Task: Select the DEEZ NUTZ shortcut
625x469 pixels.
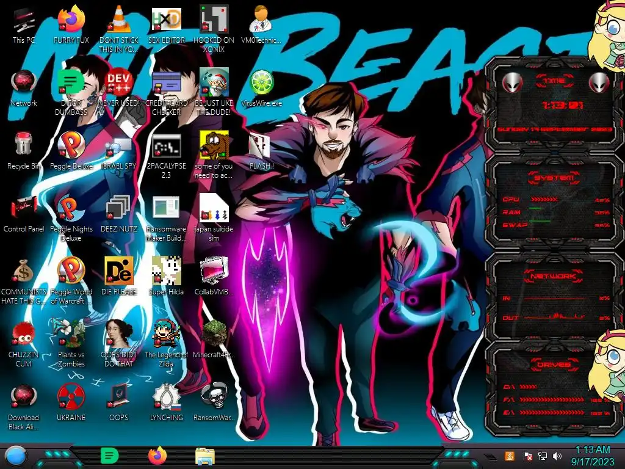Action: (x=119, y=214)
